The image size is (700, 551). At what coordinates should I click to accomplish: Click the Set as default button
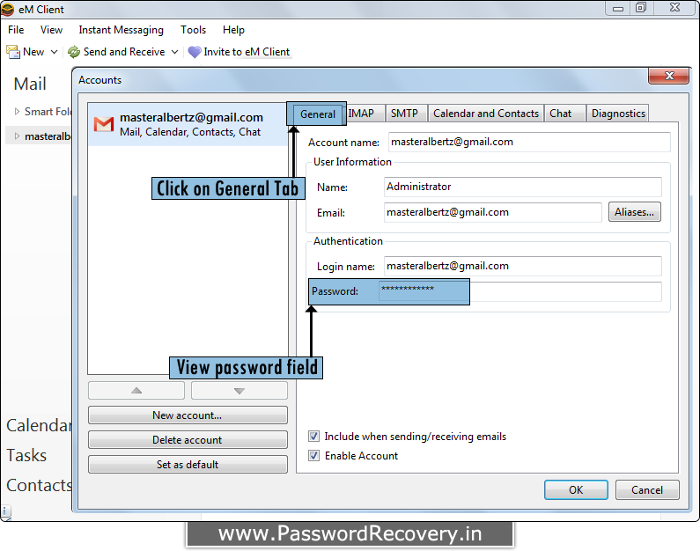(188, 464)
